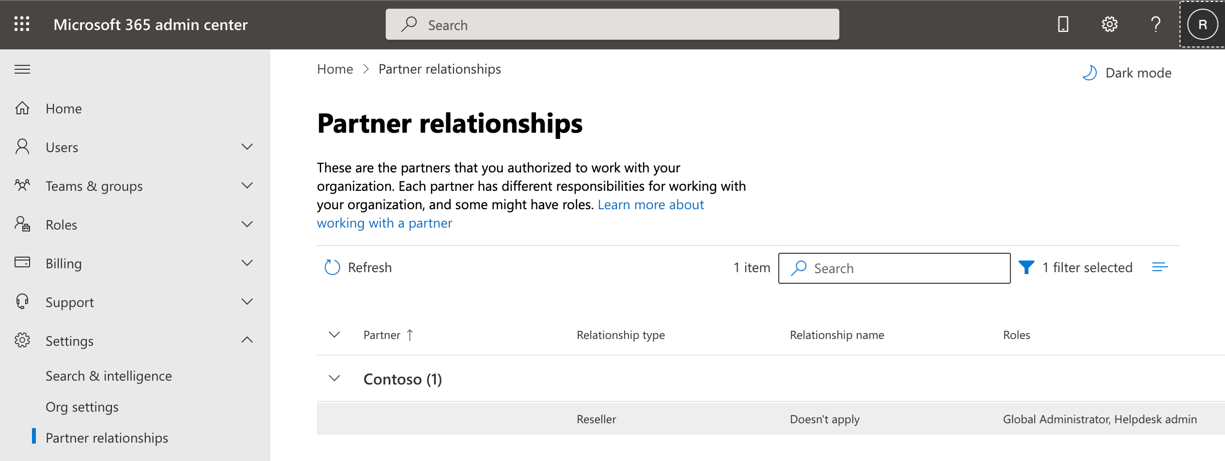Click inside the partner list search box
This screenshot has width=1225, height=461.
click(x=894, y=268)
